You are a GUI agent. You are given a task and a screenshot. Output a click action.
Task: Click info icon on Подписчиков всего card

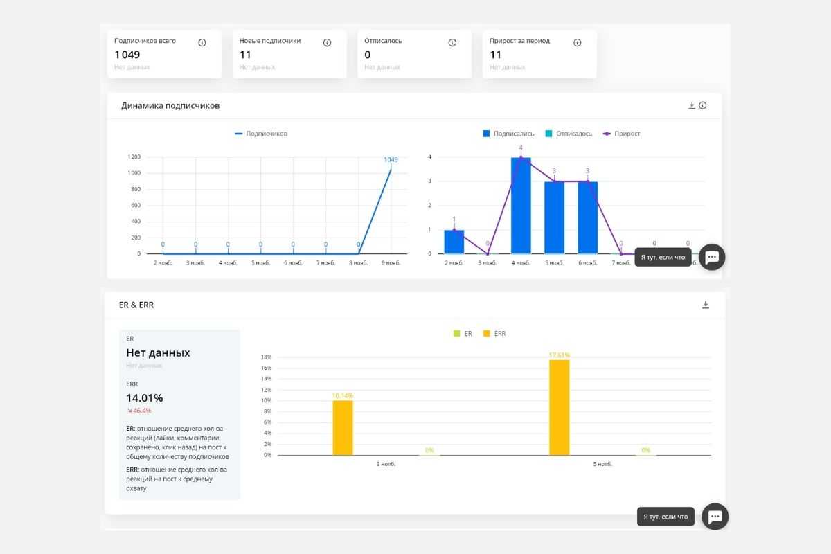click(202, 42)
